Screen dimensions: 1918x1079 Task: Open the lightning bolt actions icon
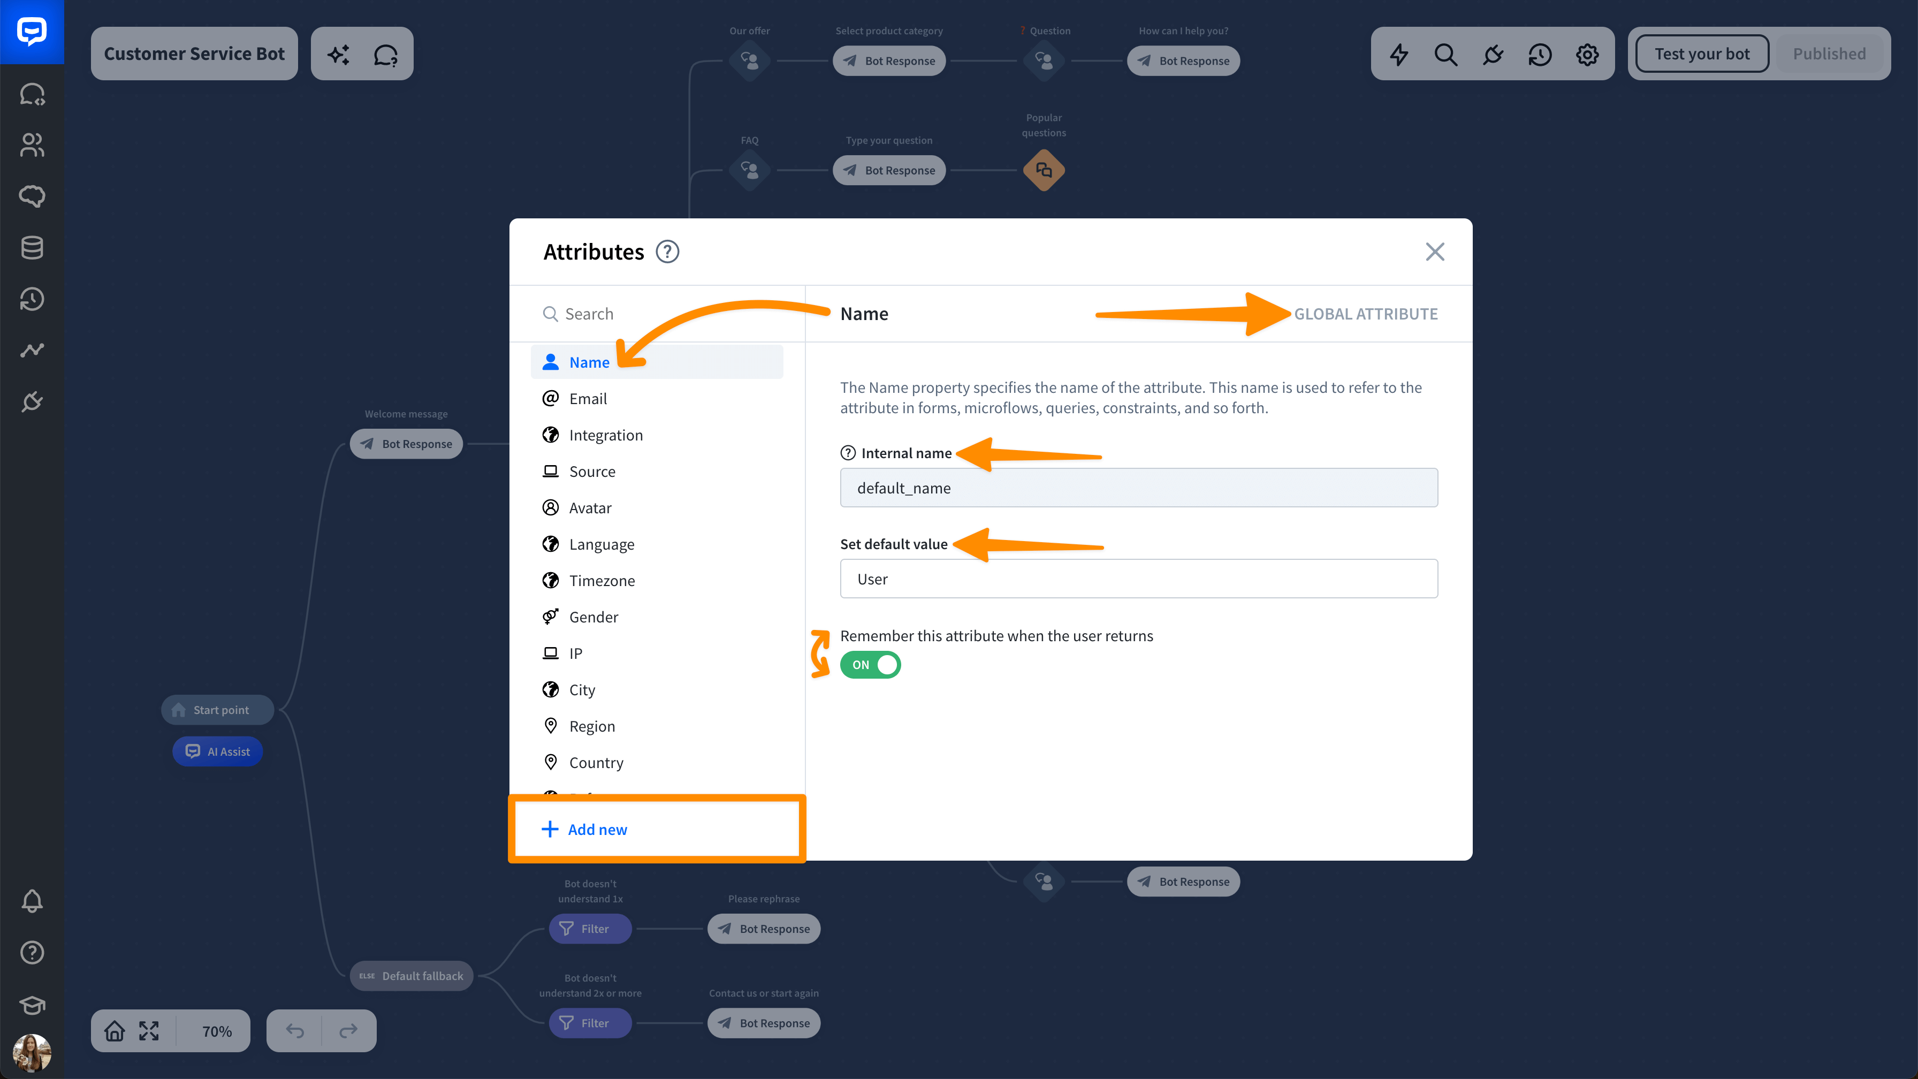1399,55
